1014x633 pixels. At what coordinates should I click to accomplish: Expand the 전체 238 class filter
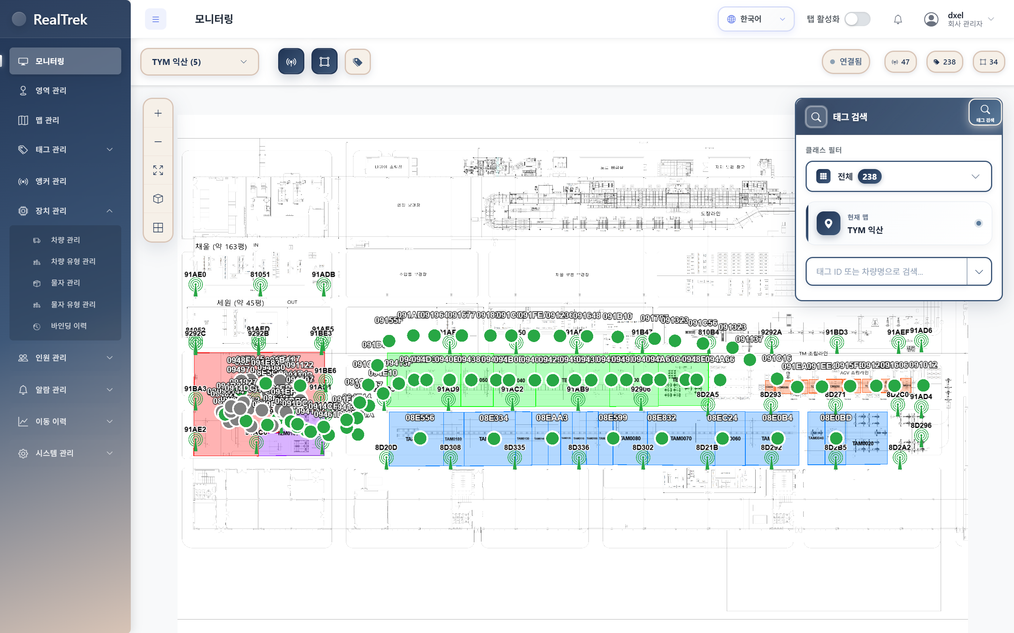(898, 176)
